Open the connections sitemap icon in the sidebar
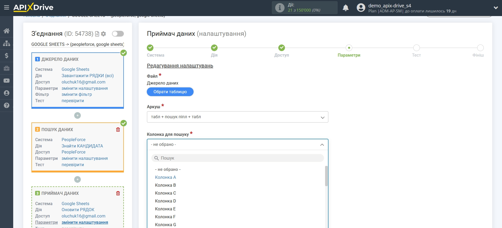 pyautogui.click(x=7, y=43)
